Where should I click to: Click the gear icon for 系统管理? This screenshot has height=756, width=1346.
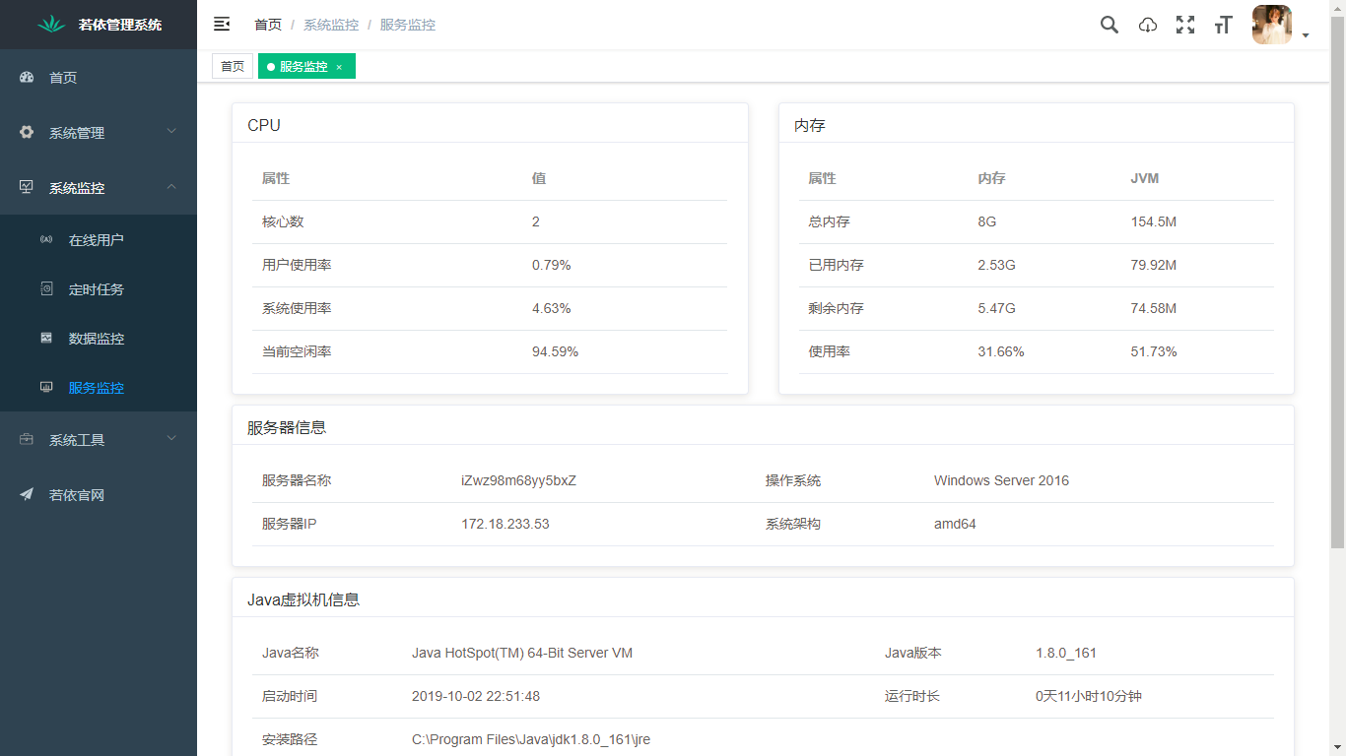pos(27,132)
